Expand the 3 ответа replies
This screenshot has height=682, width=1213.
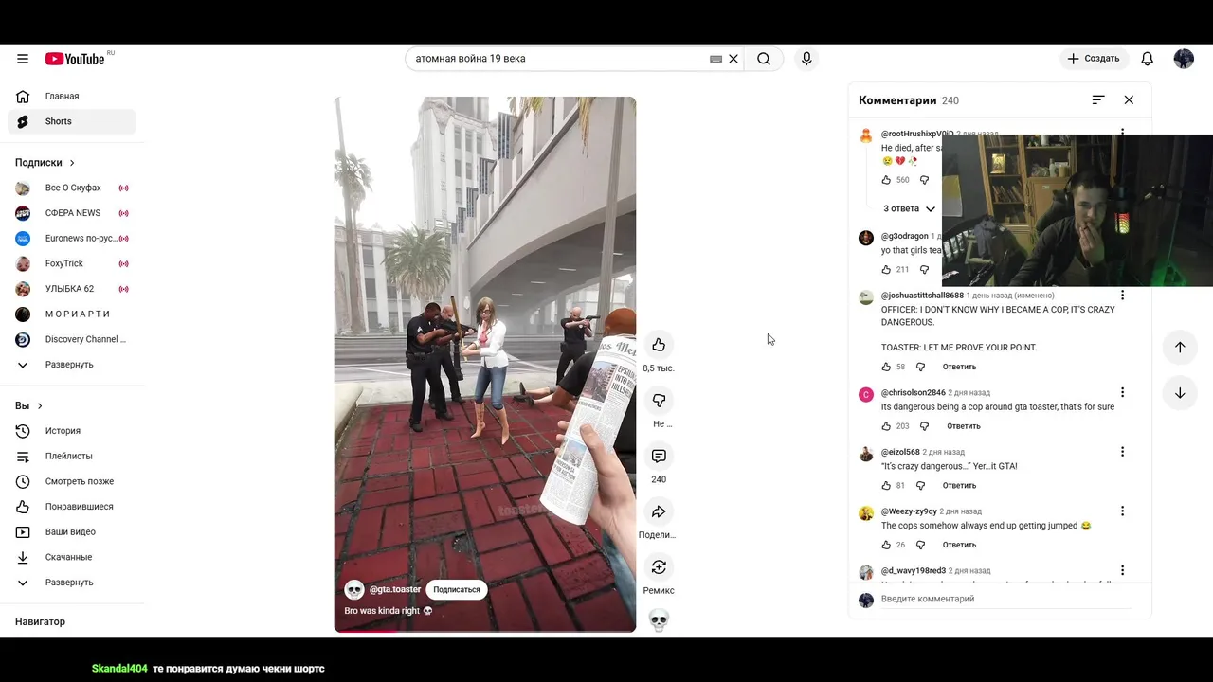click(909, 208)
